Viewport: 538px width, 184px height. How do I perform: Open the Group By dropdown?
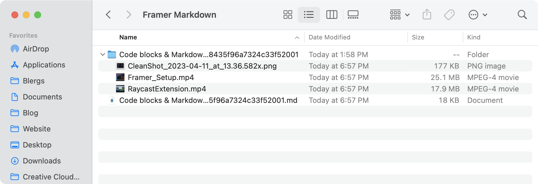point(399,15)
